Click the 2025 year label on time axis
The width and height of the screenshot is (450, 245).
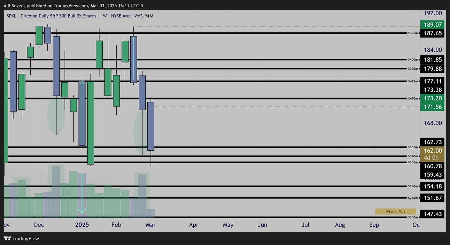coord(82,225)
